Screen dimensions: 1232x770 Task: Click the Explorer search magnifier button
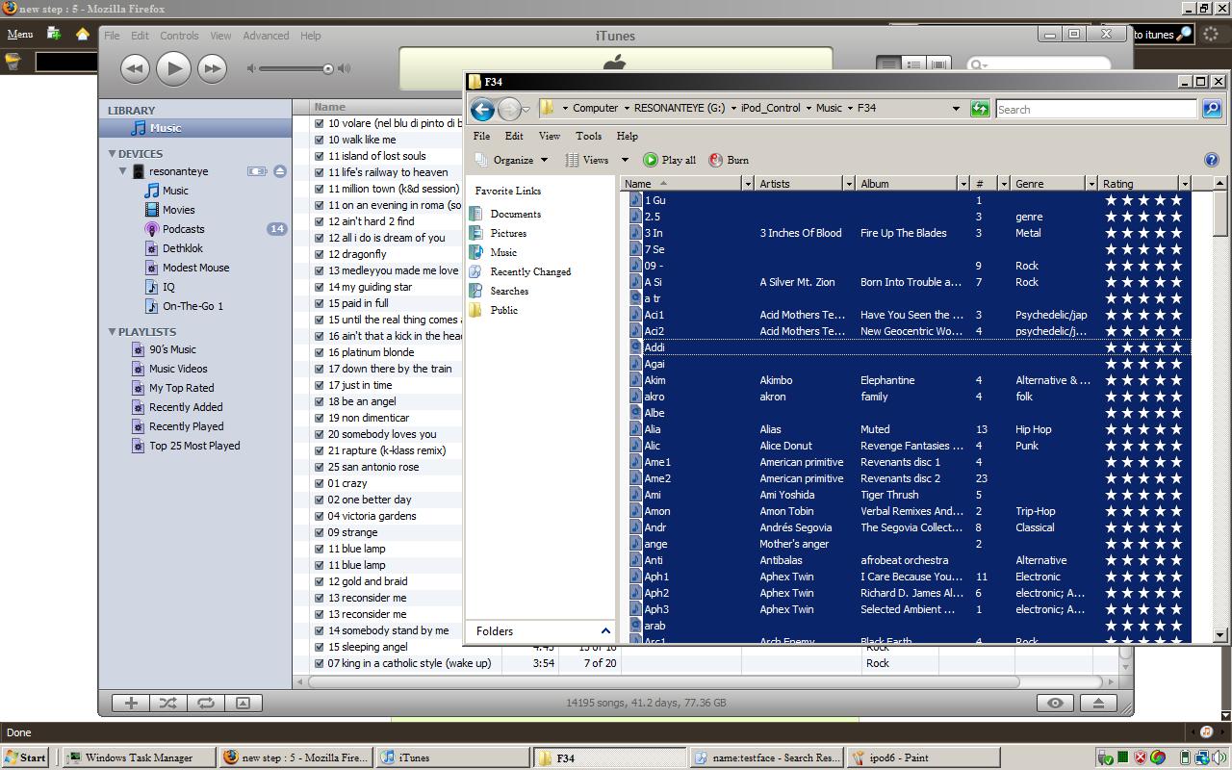[x=1212, y=109]
